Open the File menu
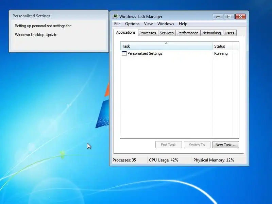The width and height of the screenshot is (272, 204). [x=117, y=24]
